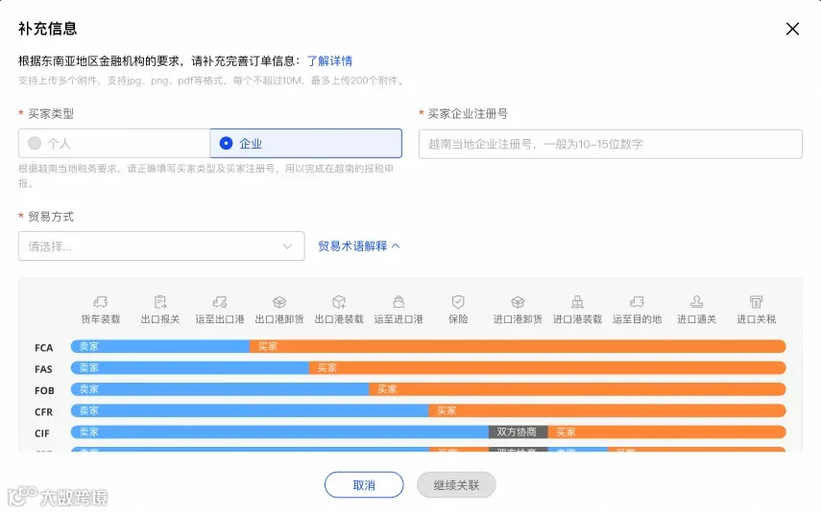Select the 企业 buyer type radio
This screenshot has width=821, height=513.
(227, 143)
